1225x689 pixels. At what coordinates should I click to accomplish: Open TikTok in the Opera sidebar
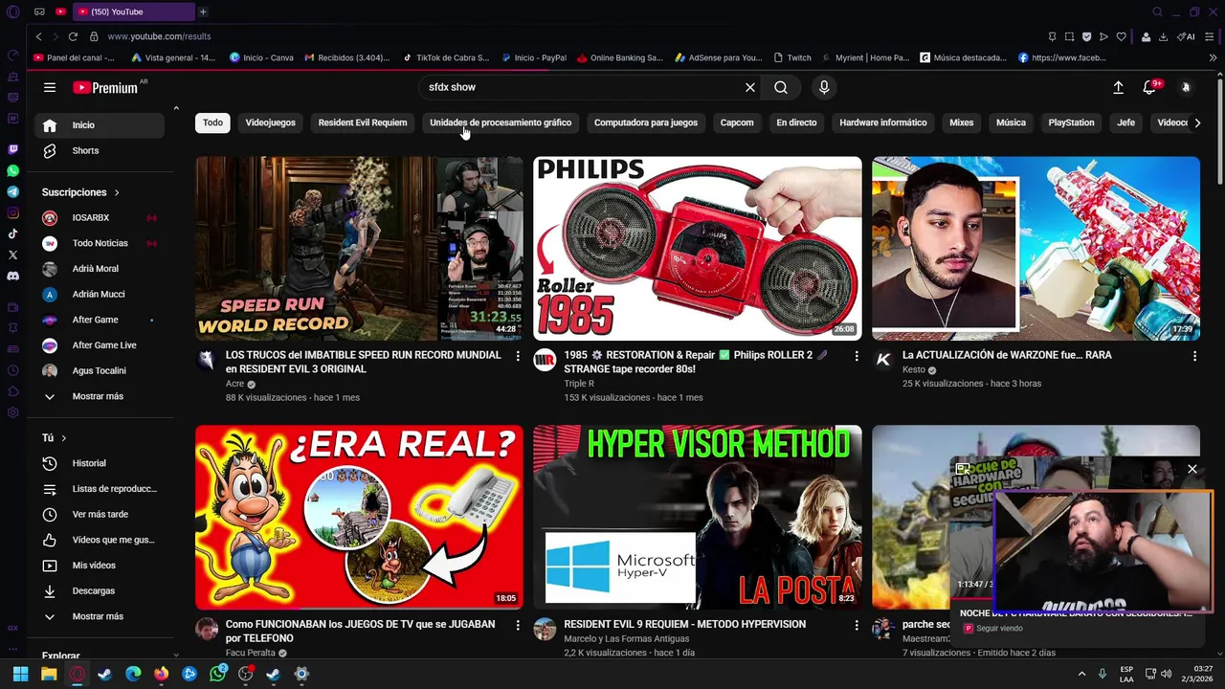coord(12,233)
